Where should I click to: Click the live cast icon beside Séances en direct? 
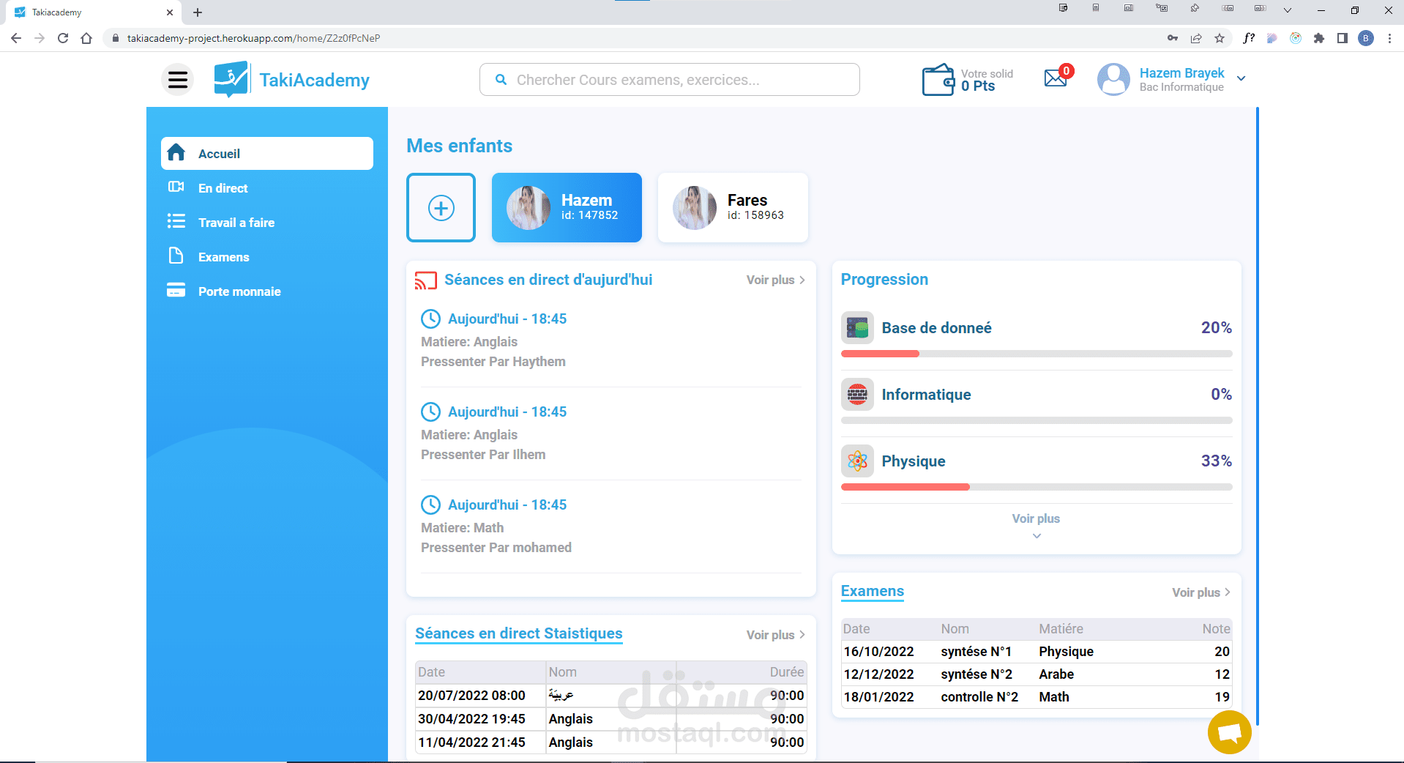coord(426,280)
